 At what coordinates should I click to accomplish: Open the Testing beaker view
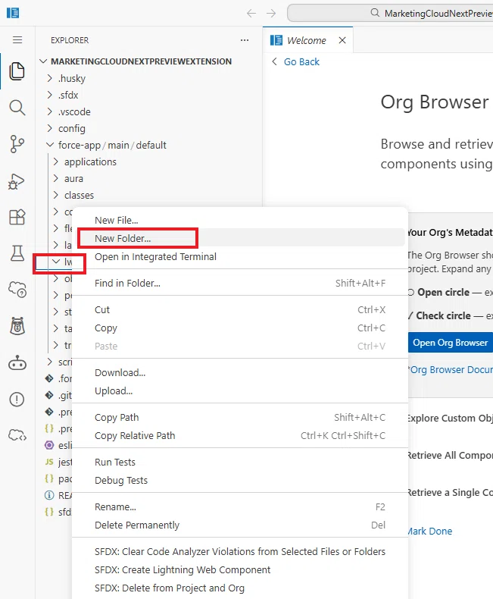click(17, 253)
